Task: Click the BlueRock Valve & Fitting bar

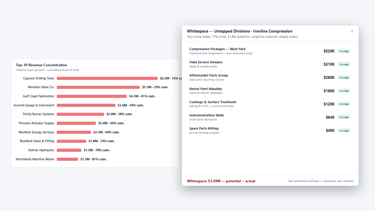Action: click(x=71, y=141)
